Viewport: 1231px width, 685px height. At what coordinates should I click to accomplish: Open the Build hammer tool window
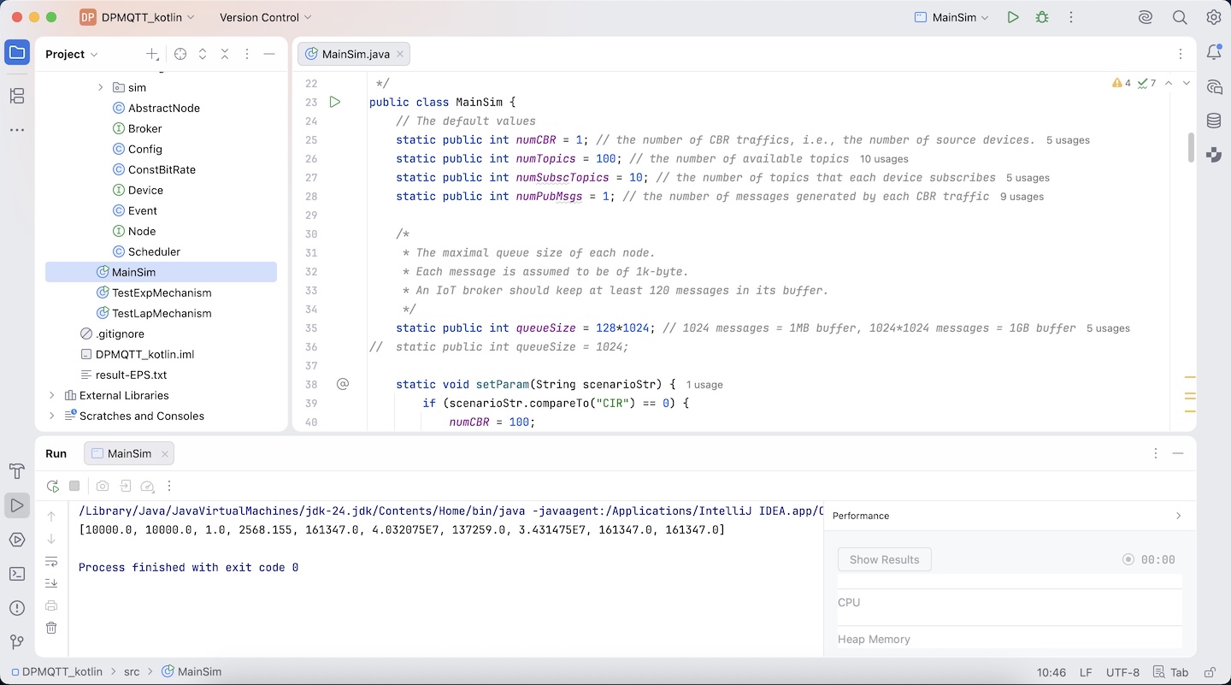[x=17, y=471]
